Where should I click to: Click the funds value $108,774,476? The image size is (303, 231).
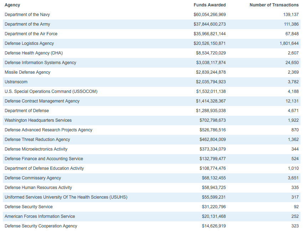(212, 168)
